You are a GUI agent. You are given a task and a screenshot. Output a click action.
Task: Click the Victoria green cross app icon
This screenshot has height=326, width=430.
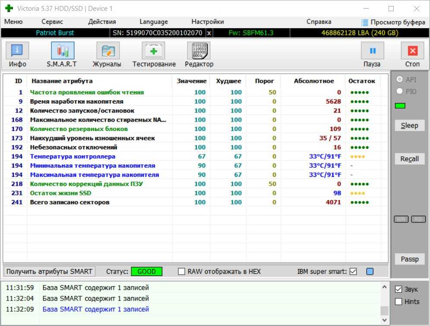[x=9, y=8]
